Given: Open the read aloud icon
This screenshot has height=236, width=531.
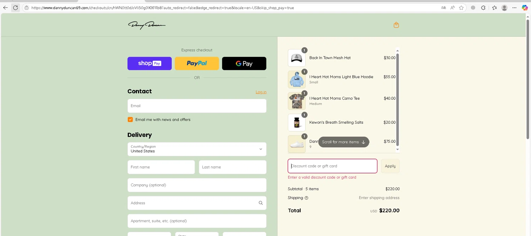Looking at the screenshot, I should [452, 7].
